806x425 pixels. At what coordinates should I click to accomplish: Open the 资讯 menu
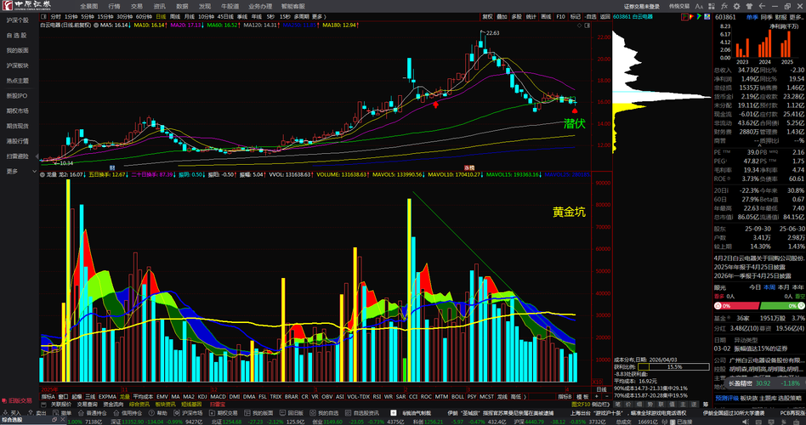point(159,6)
